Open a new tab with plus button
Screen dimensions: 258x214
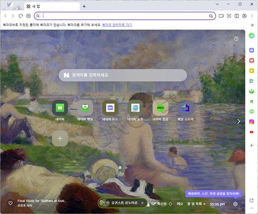pos(84,6)
